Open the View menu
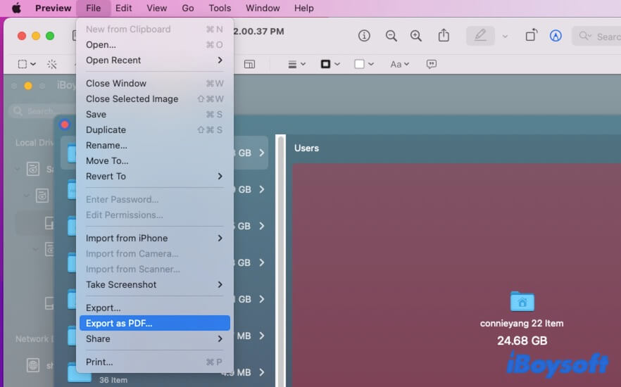The width and height of the screenshot is (621, 387). (157, 8)
